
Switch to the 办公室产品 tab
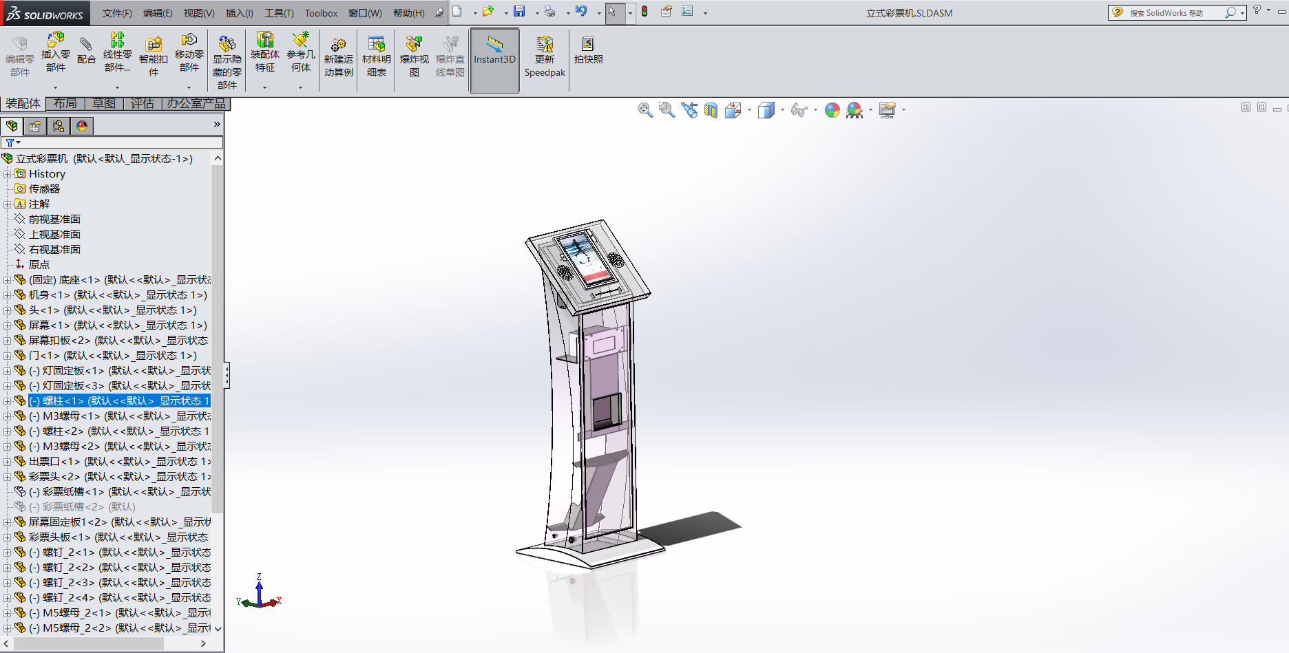click(196, 104)
